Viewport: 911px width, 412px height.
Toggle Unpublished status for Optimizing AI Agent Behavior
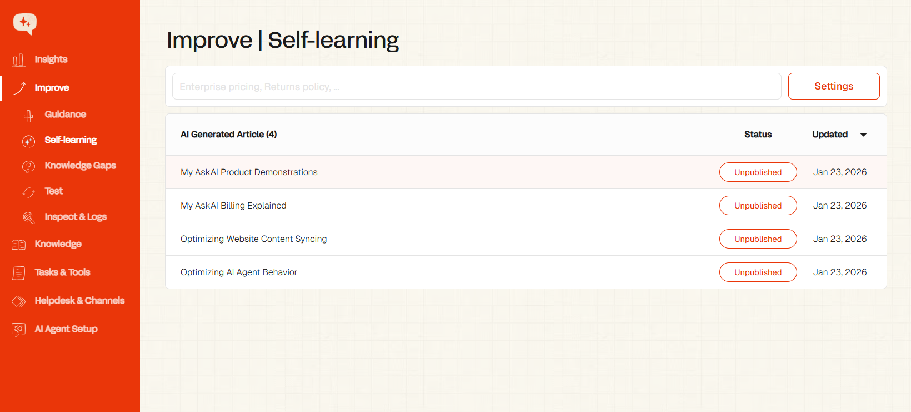click(x=758, y=272)
